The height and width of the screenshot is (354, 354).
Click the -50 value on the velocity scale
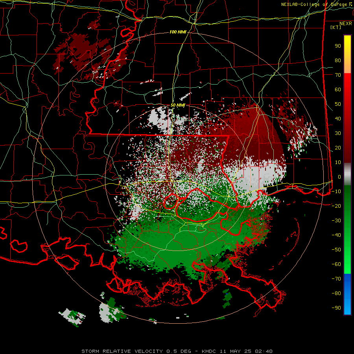pos(336,250)
